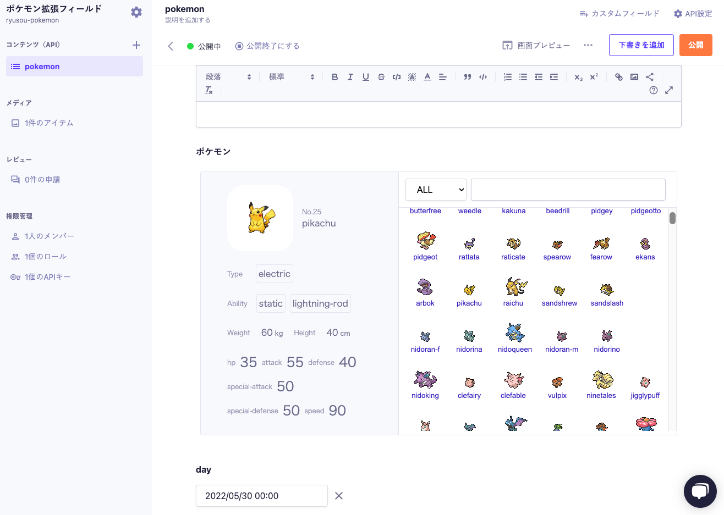The image size is (724, 515).
Task: Select raichu from the pokemon grid
Action: click(513, 292)
